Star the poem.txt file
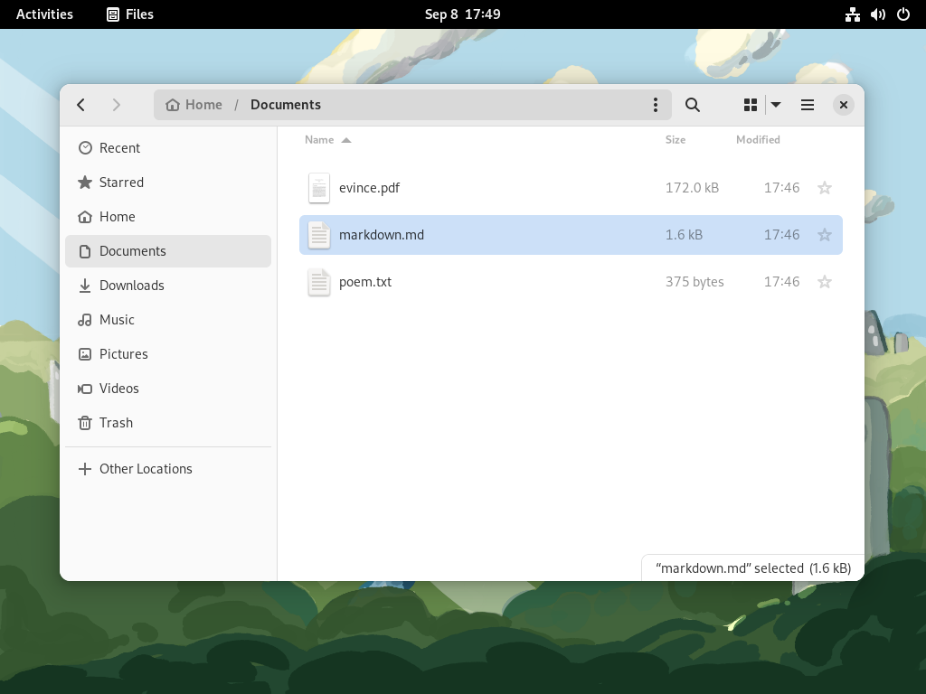This screenshot has width=926, height=694. click(825, 282)
